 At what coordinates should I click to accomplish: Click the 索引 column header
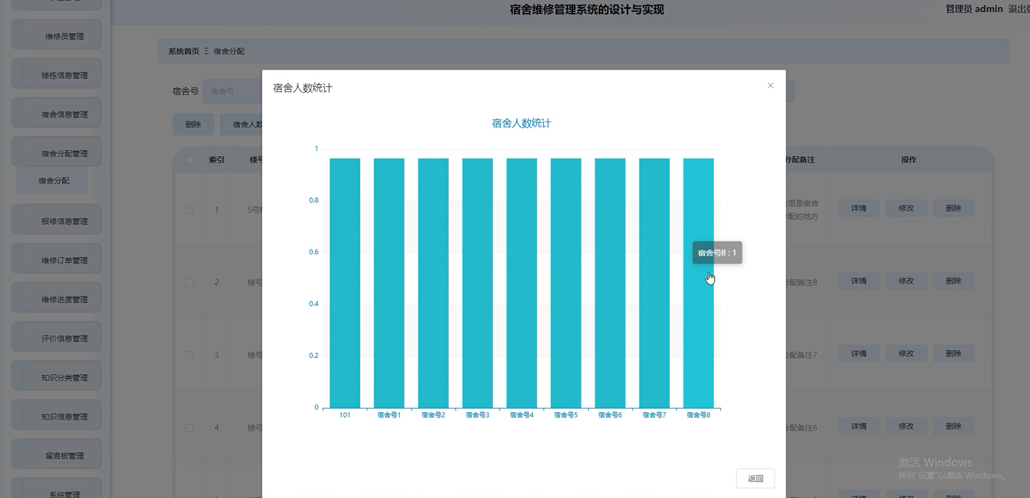pyautogui.click(x=216, y=160)
